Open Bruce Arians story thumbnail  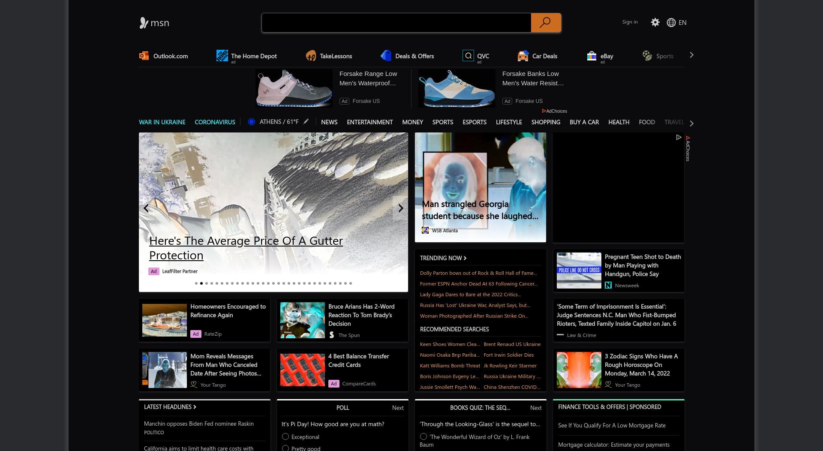click(x=303, y=320)
